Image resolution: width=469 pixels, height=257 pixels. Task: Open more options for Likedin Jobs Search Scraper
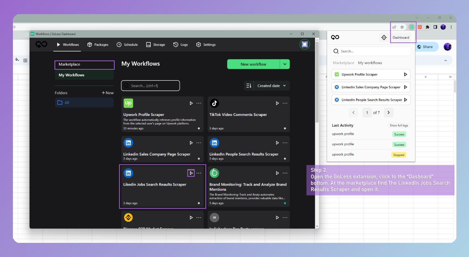[x=199, y=173]
